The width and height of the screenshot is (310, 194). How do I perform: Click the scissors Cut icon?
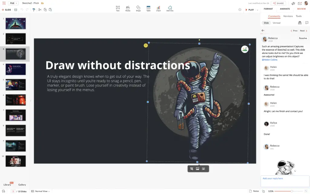point(40,10)
